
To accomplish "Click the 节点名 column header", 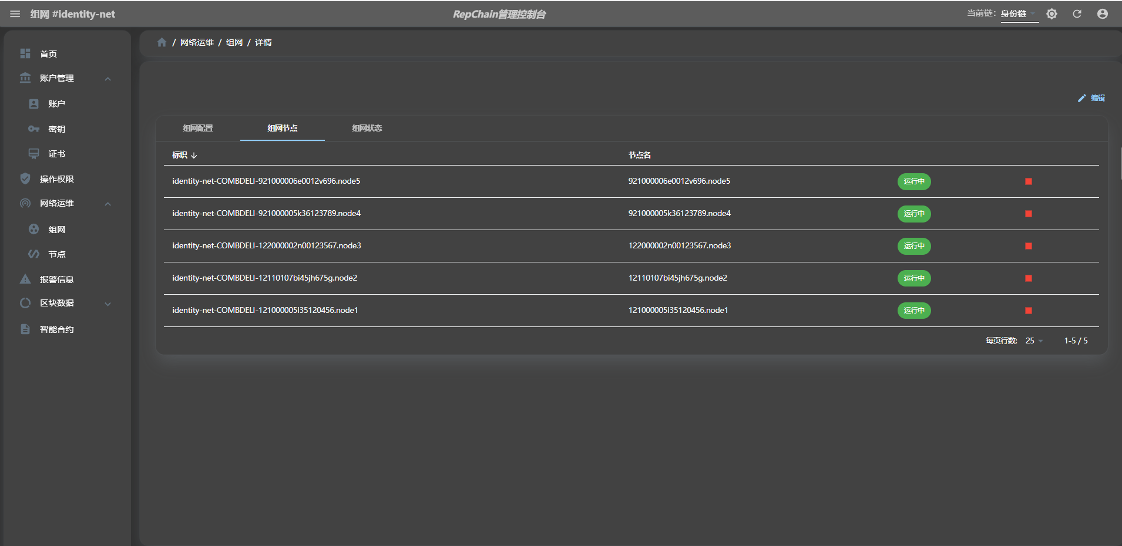I will pyautogui.click(x=639, y=155).
